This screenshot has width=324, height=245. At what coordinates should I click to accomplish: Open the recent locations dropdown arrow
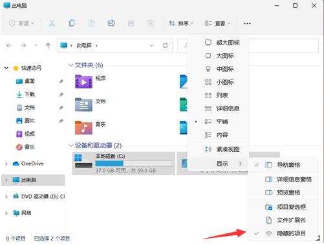coord(36,45)
